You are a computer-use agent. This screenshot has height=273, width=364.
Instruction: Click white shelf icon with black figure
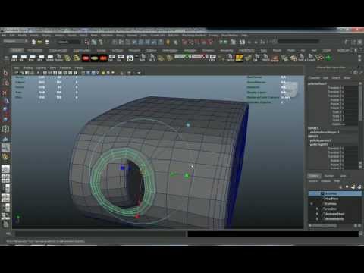[x=130, y=58]
